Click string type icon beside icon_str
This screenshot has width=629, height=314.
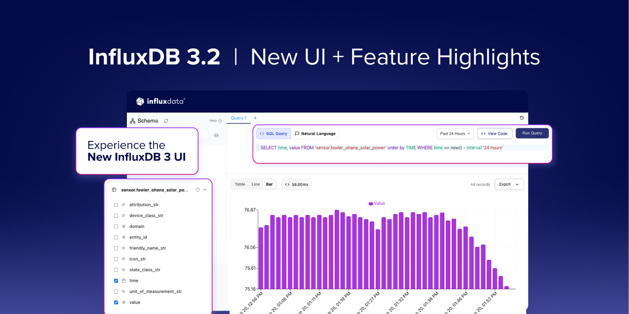123,259
